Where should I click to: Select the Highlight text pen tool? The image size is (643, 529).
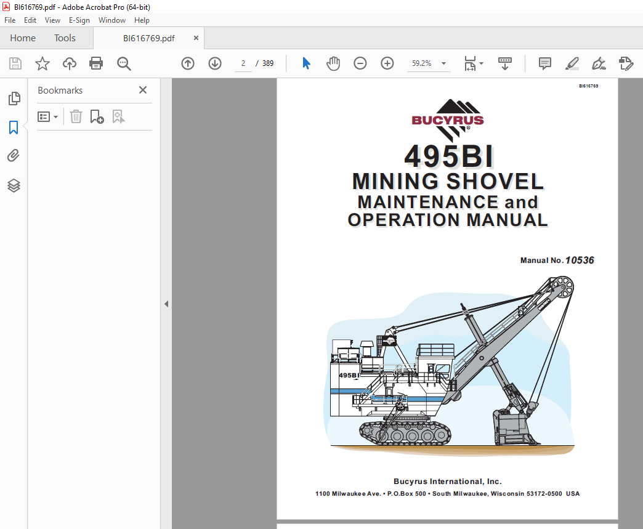point(572,63)
